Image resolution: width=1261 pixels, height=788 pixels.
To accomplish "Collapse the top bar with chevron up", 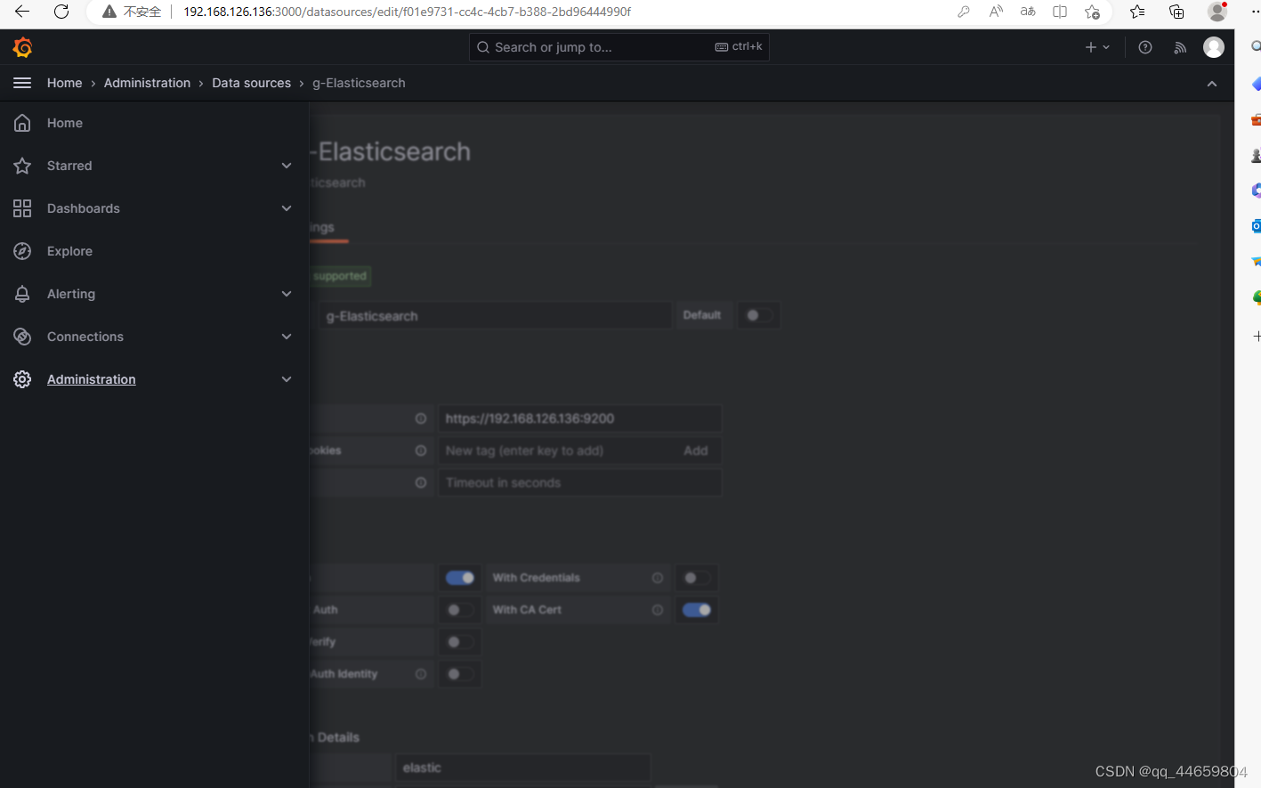I will click(1212, 84).
